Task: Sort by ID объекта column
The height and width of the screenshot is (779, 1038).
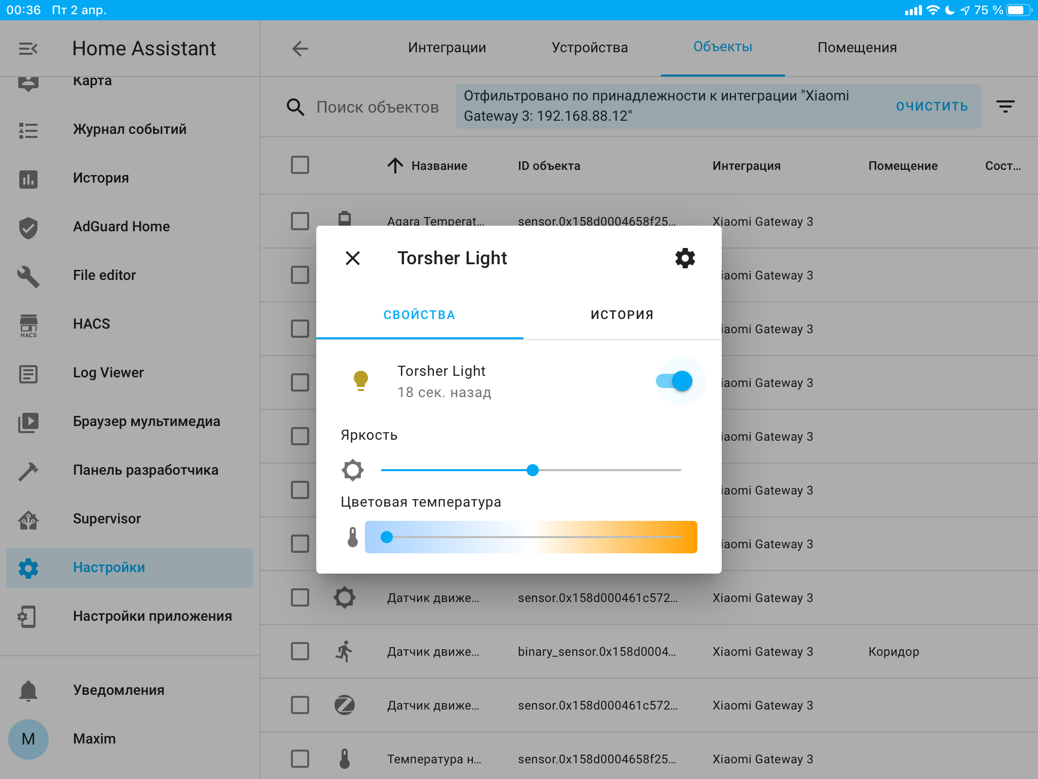Action: point(549,166)
